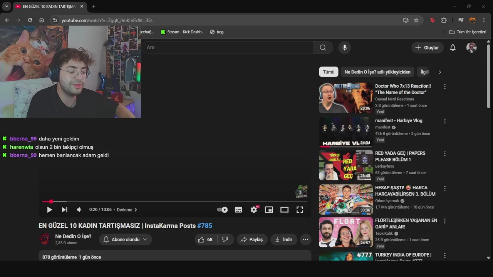Open options for manifest - Harbiye Vlog
This screenshot has width=493, height=277.
(445, 121)
